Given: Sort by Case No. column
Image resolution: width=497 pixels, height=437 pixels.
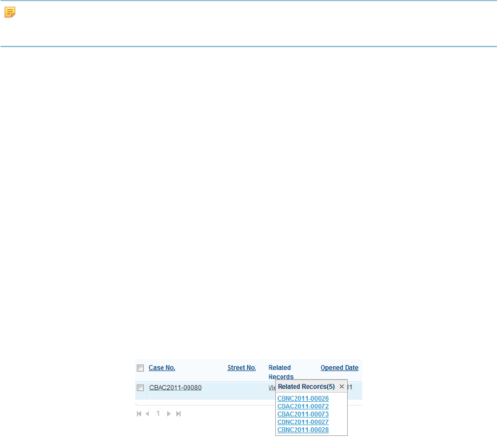Looking at the screenshot, I should click(162, 368).
